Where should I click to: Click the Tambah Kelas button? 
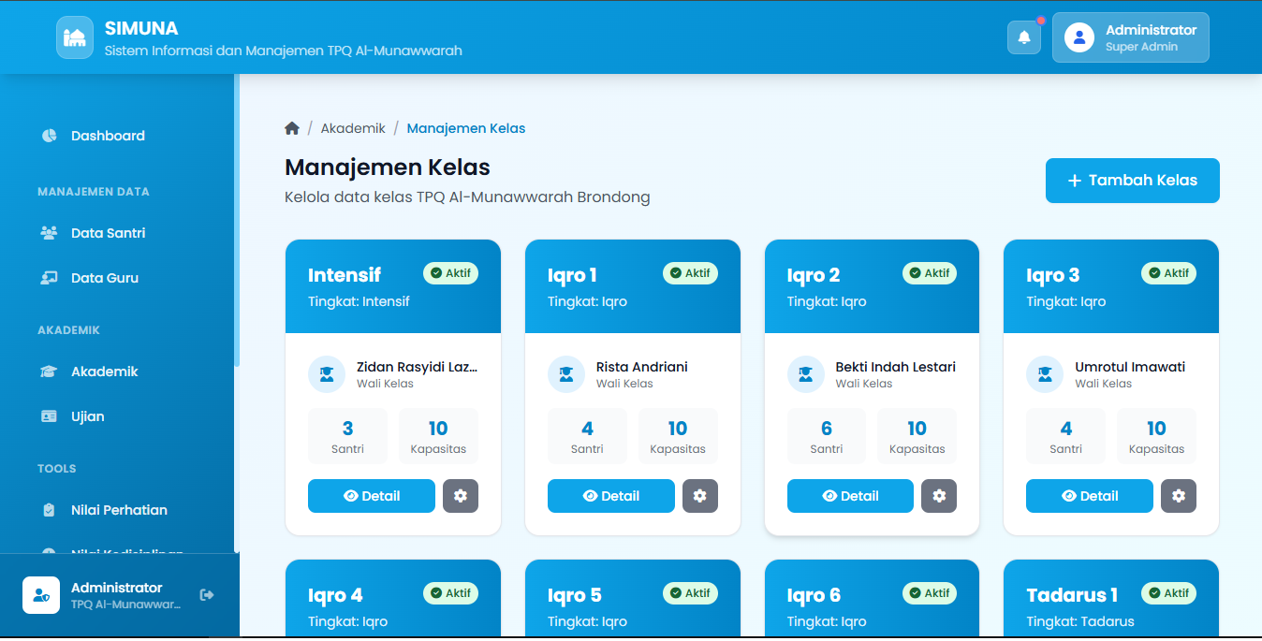pyautogui.click(x=1132, y=181)
